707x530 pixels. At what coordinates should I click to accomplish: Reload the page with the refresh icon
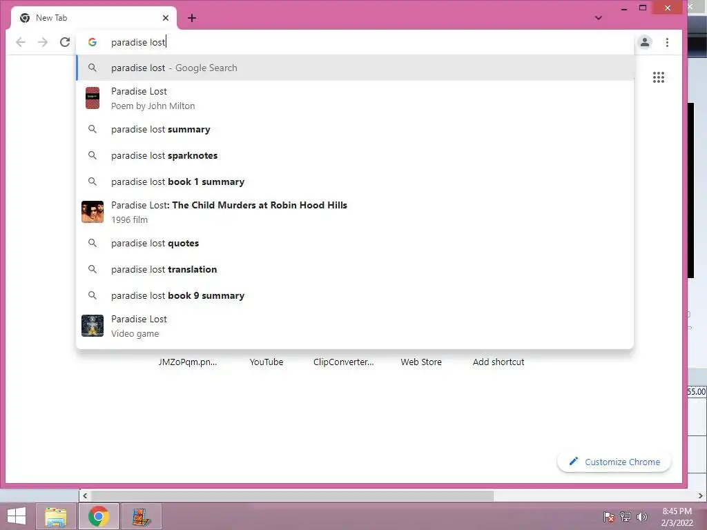tap(65, 42)
